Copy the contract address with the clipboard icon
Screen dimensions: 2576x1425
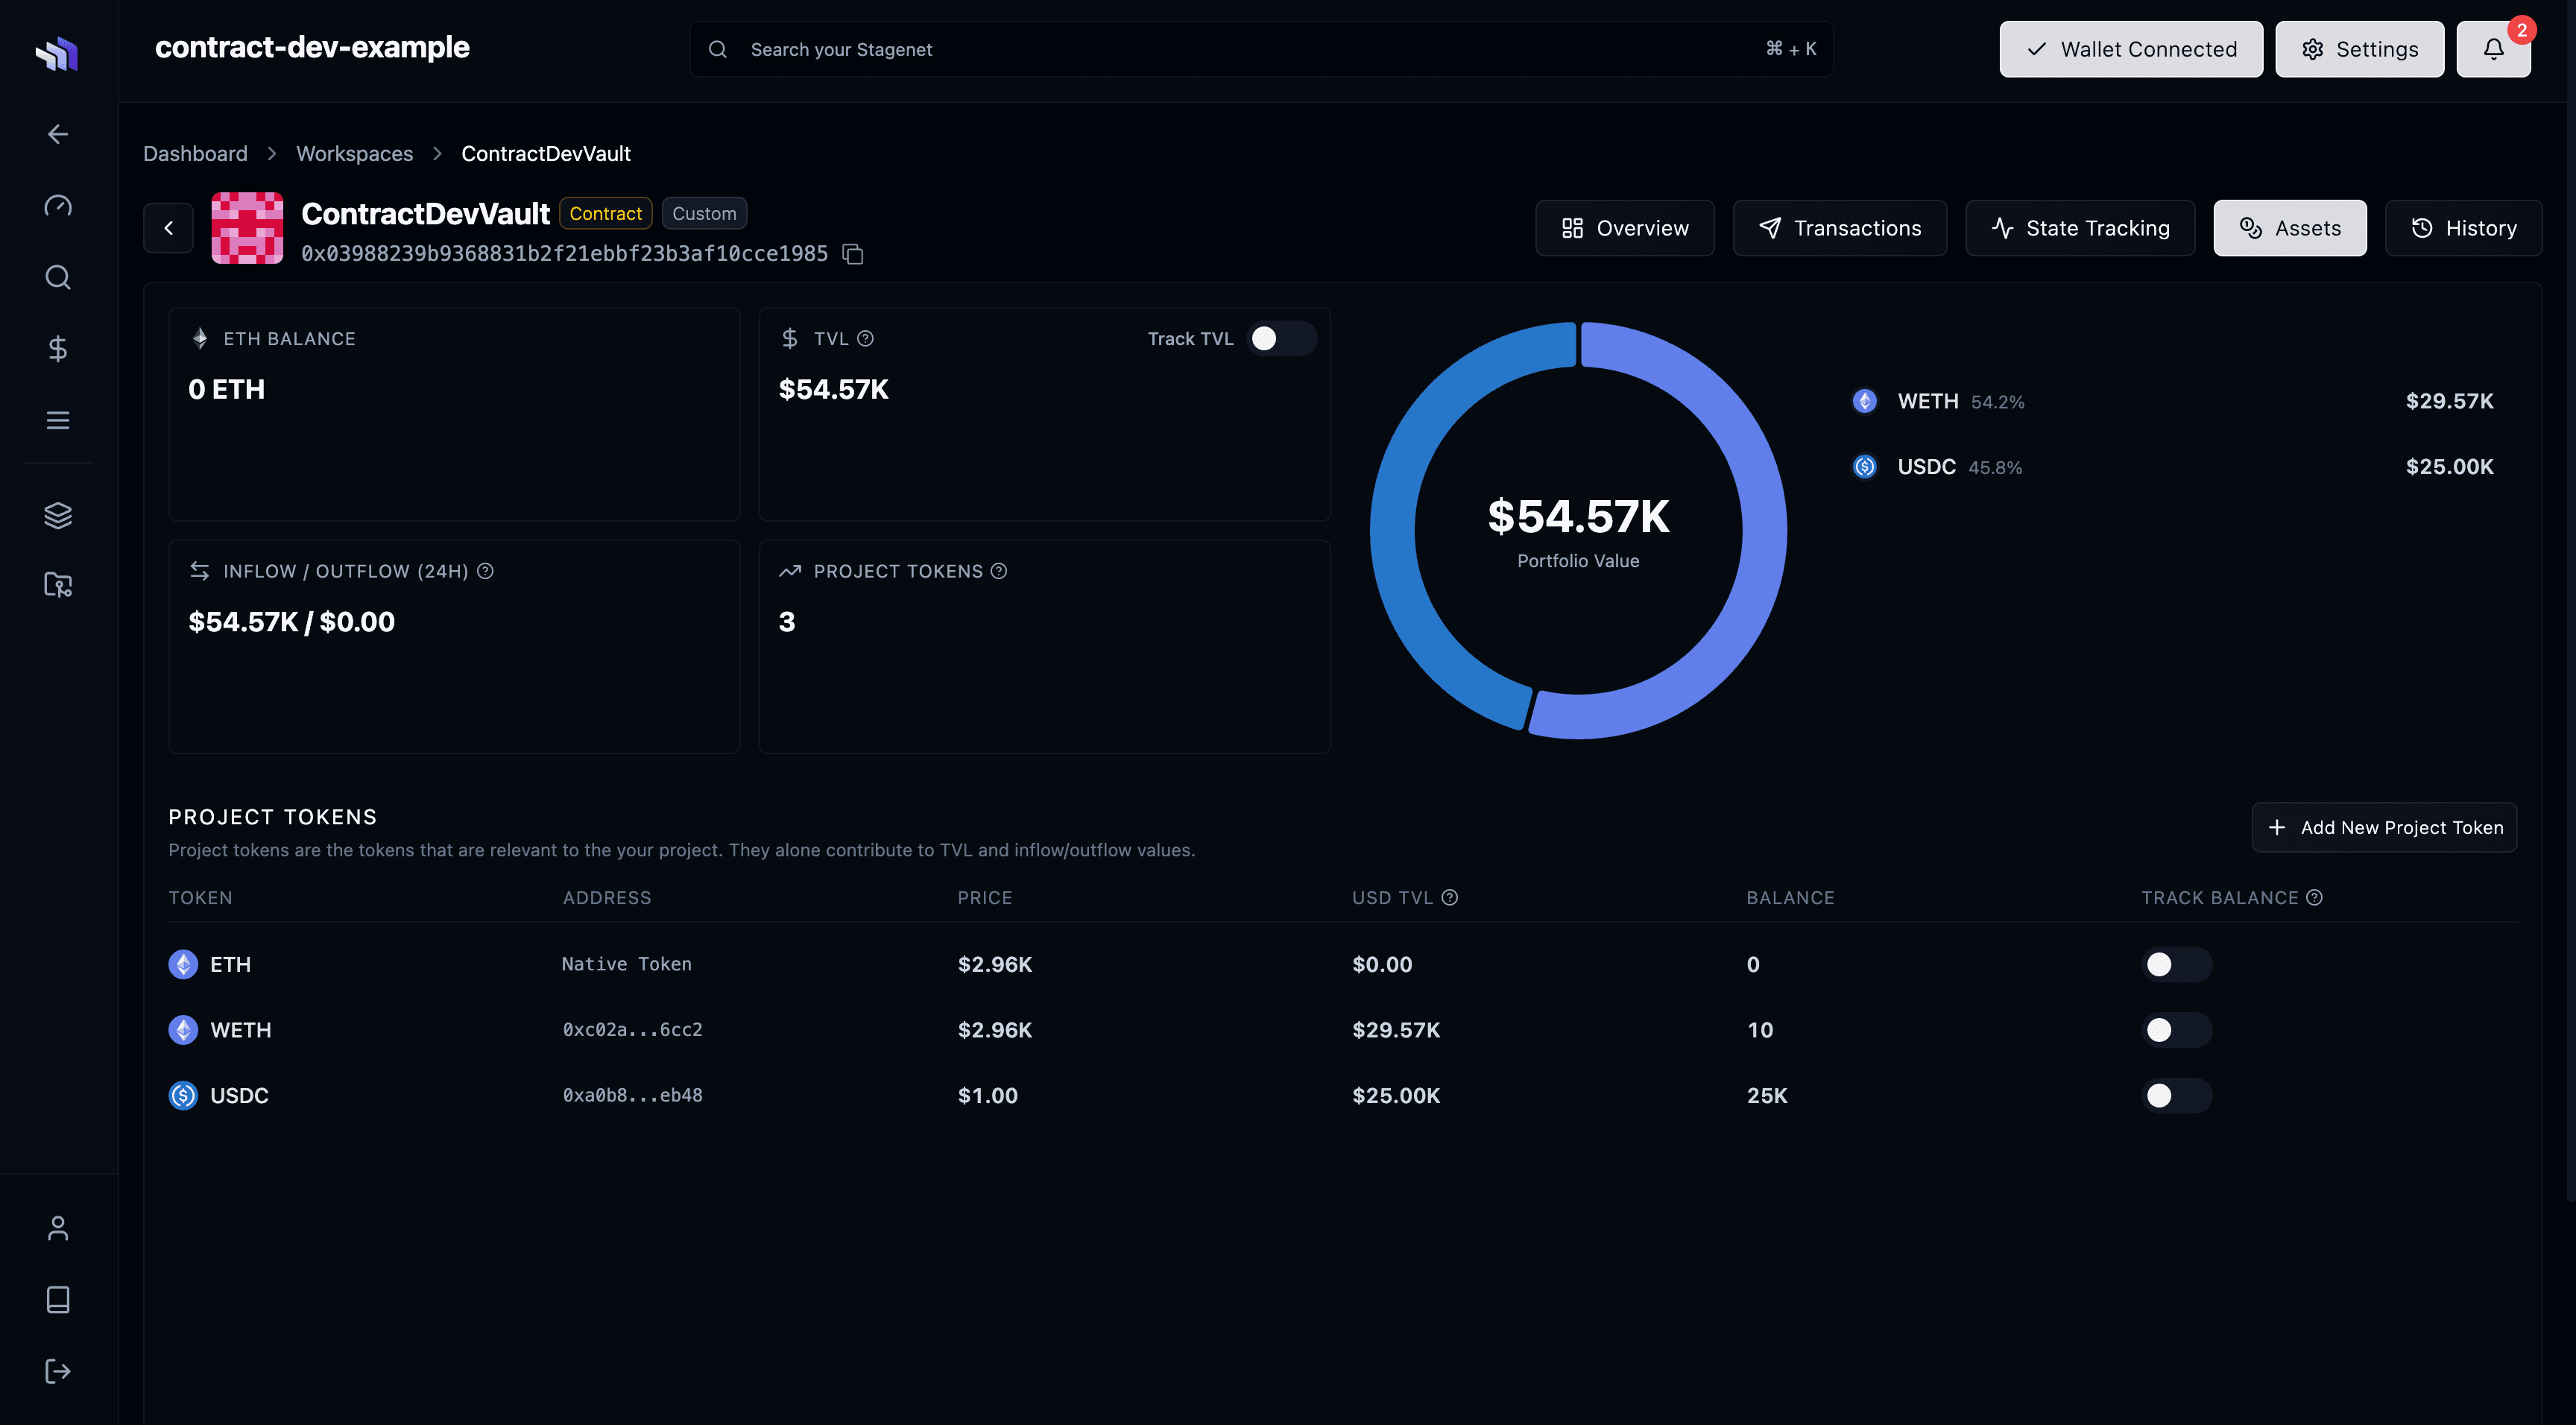852,254
